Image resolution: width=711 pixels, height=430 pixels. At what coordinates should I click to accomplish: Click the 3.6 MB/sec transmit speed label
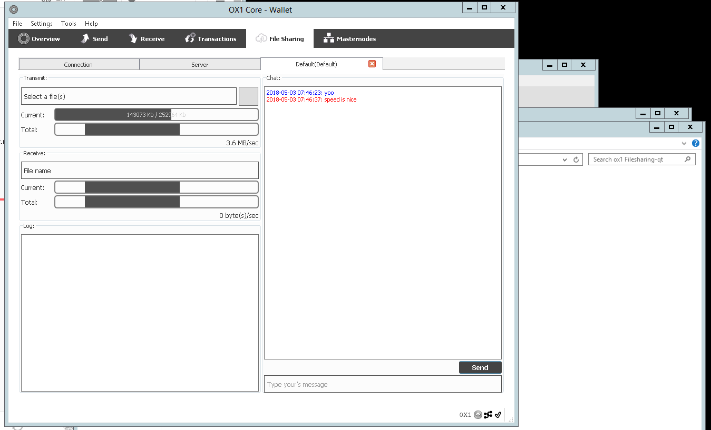[x=242, y=143]
